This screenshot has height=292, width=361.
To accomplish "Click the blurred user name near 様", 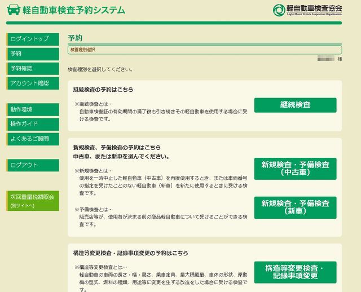I will click(325, 59).
